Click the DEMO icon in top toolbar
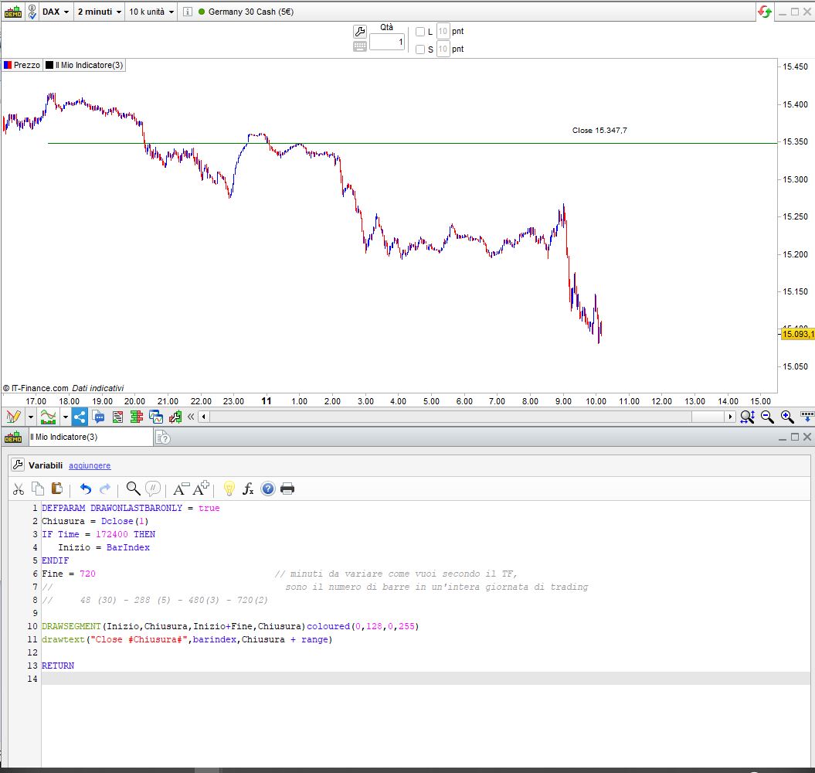815x773 pixels. point(13,12)
